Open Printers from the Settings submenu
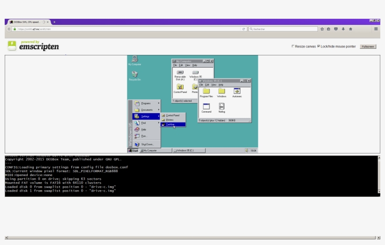 (173, 120)
